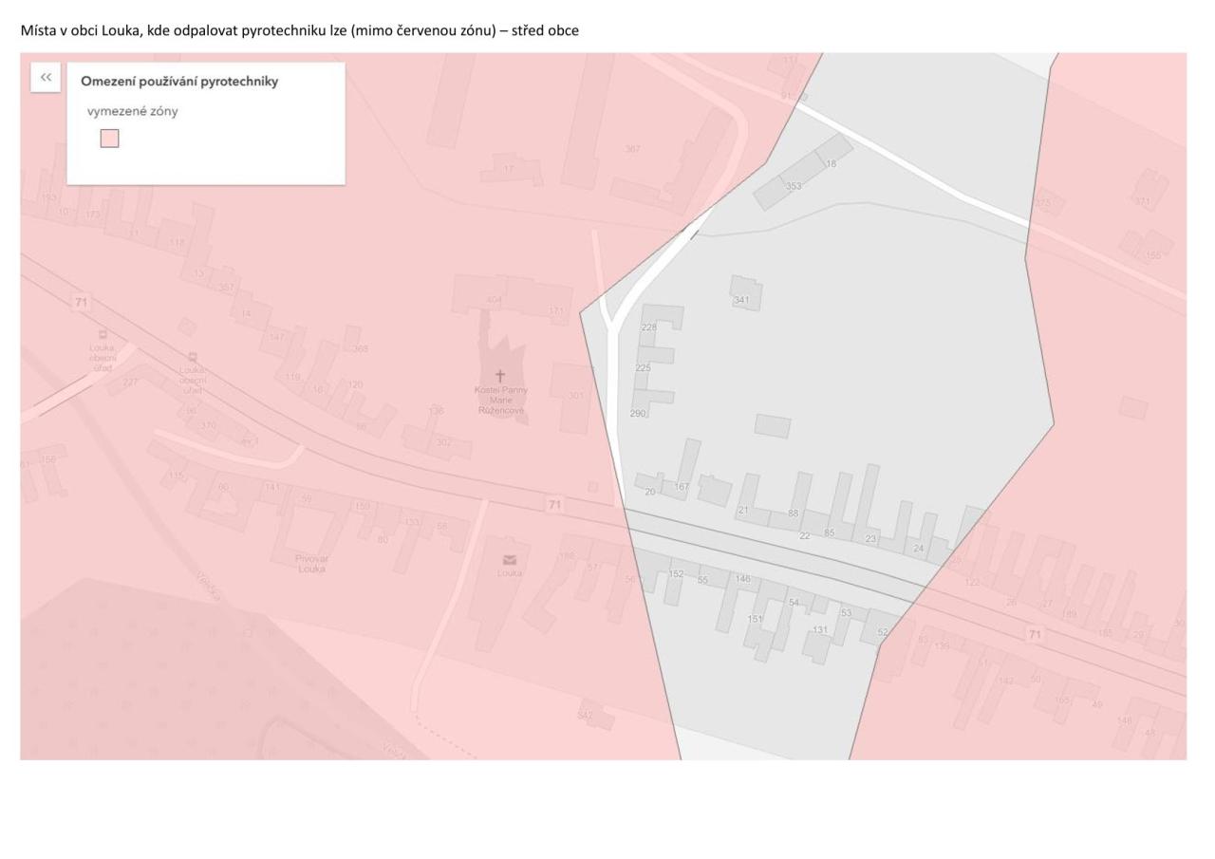Viewport: 1215px width, 859px height.
Task: Select the Pivovar Louka map label
Action: point(311,564)
